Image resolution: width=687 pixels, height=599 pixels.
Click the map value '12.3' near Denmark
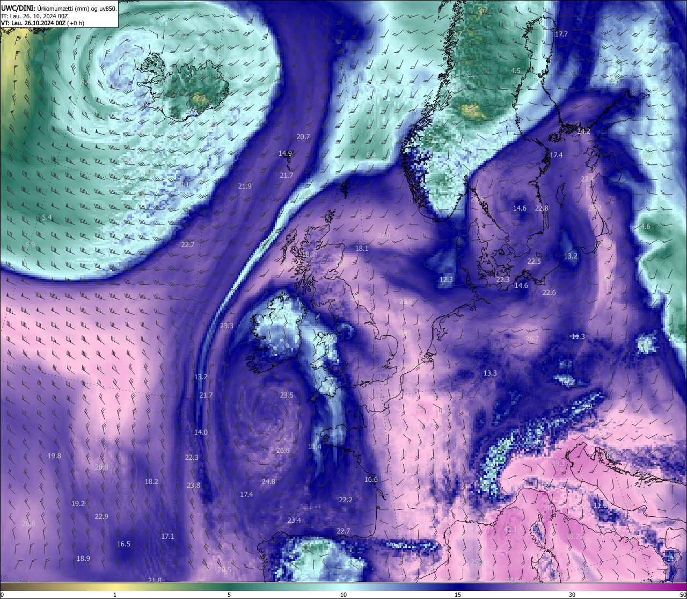point(446,280)
